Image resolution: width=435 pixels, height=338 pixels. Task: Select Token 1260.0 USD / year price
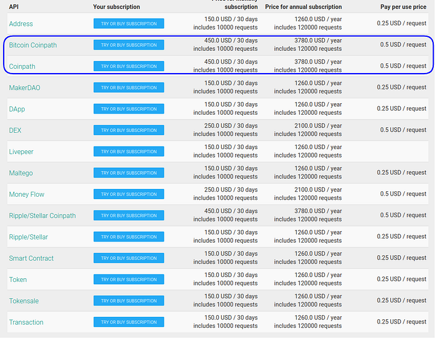point(318,275)
